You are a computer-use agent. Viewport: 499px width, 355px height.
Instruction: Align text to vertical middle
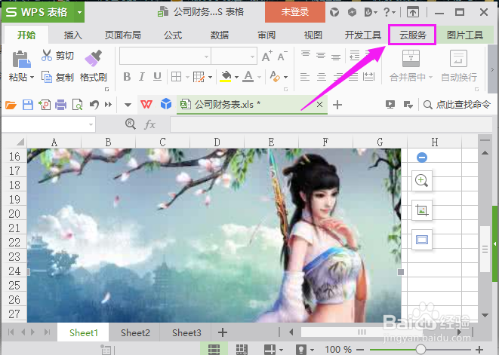tap(321, 56)
